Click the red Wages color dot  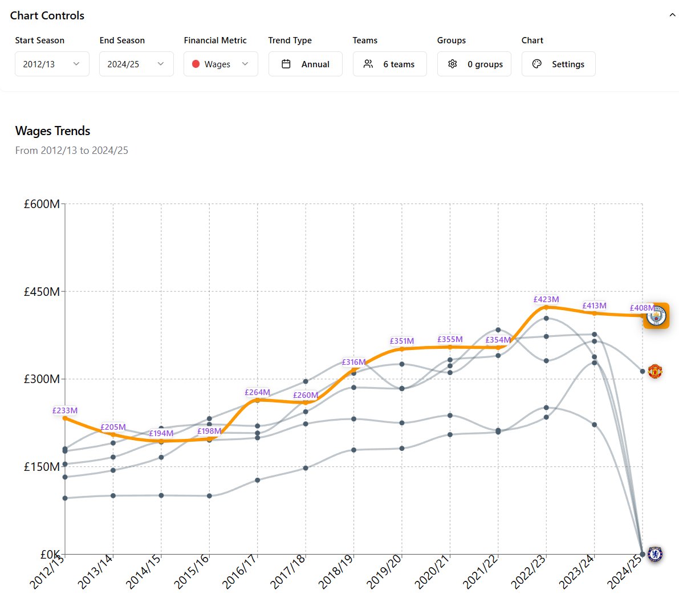point(196,64)
